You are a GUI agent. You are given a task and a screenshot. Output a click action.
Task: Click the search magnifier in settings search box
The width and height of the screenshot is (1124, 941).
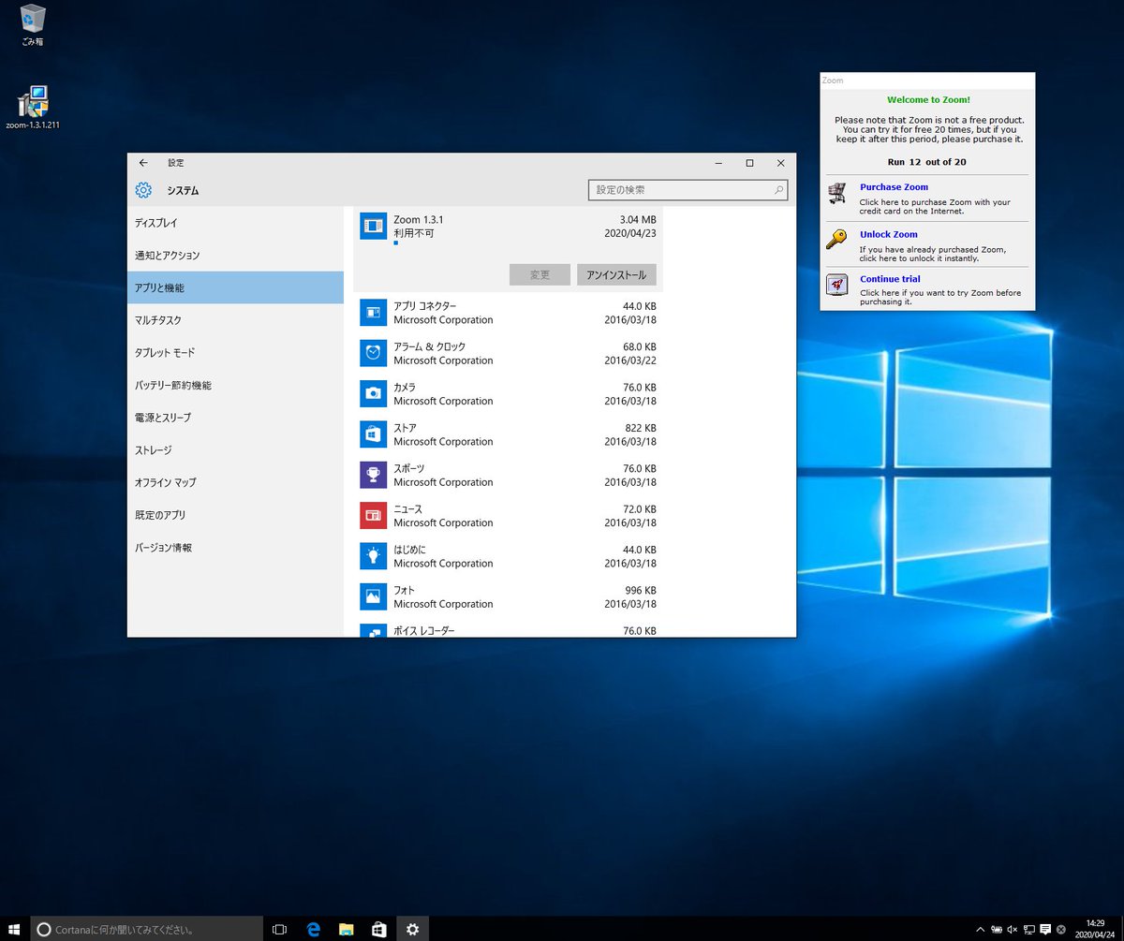pyautogui.click(x=778, y=190)
